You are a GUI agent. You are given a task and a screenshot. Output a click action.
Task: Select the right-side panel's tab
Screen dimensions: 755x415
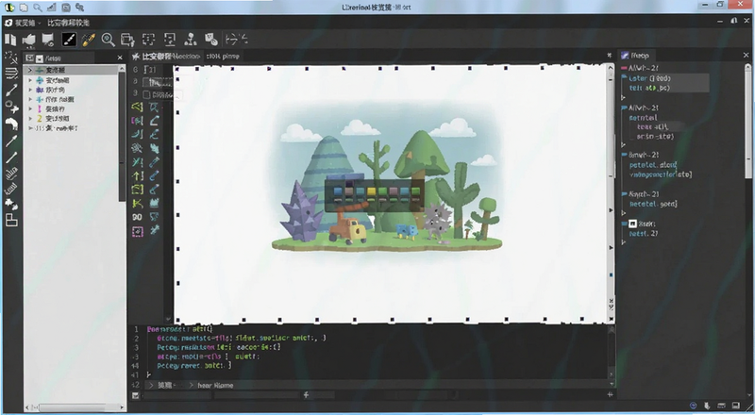tap(635, 56)
